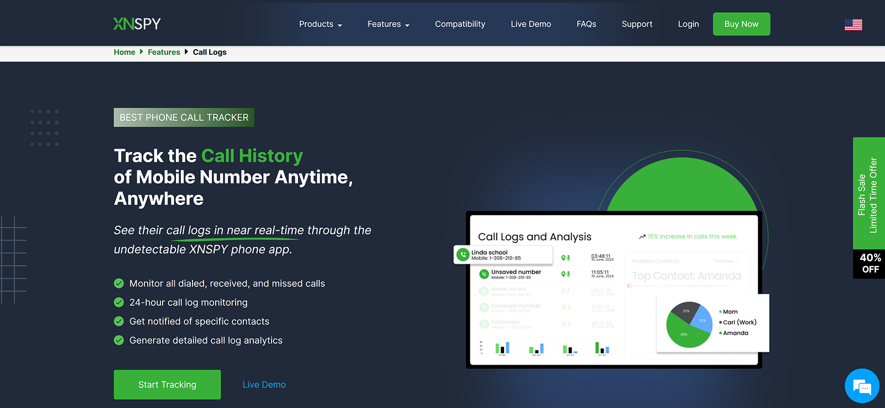Click the call analytics pie chart
The width and height of the screenshot is (885, 408).
[689, 325]
